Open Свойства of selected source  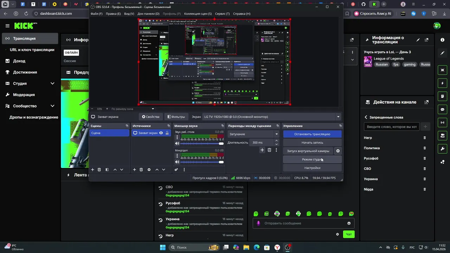coord(151,117)
